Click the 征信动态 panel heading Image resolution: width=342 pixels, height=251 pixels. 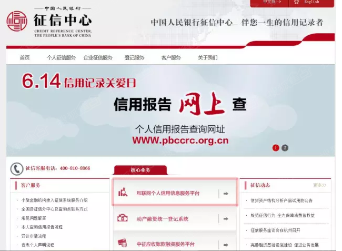(260, 185)
